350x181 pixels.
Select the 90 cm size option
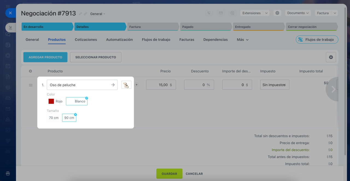point(69,118)
